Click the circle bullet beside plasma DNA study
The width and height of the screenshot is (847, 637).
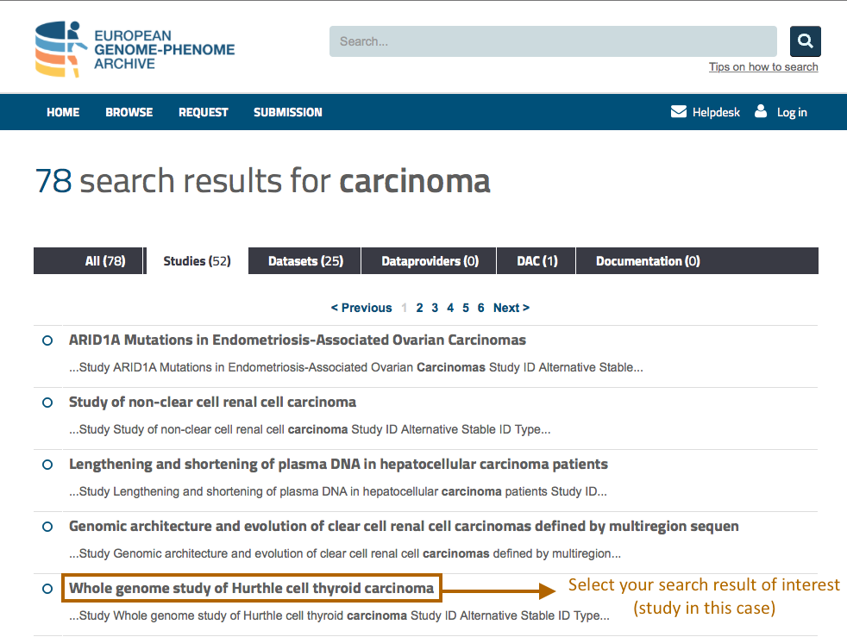point(47,465)
